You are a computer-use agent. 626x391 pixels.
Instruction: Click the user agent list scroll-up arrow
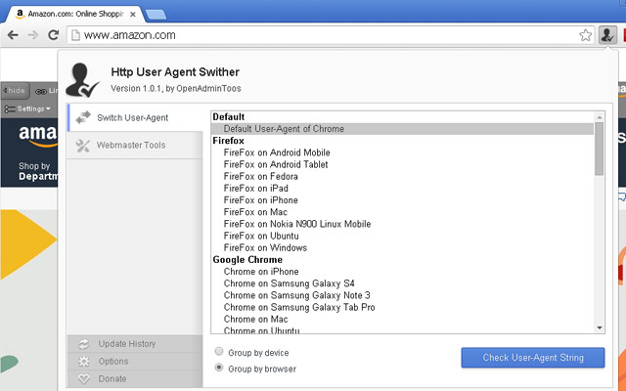pos(599,117)
